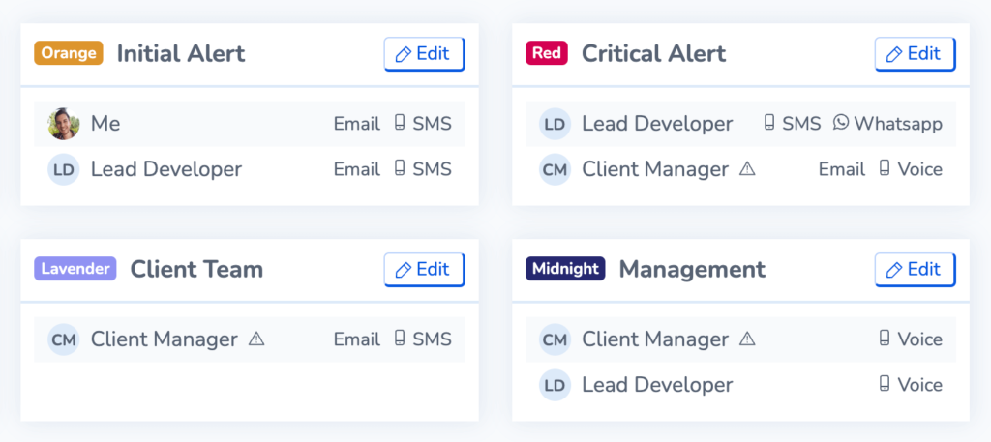Click the phone icon by Voice in Management Lead Developer row
This screenshot has width=991, height=442.
tap(885, 384)
